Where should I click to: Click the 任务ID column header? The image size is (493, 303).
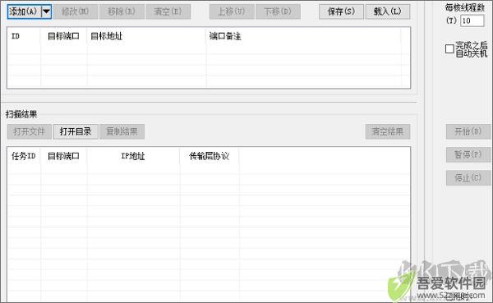[x=24, y=156]
